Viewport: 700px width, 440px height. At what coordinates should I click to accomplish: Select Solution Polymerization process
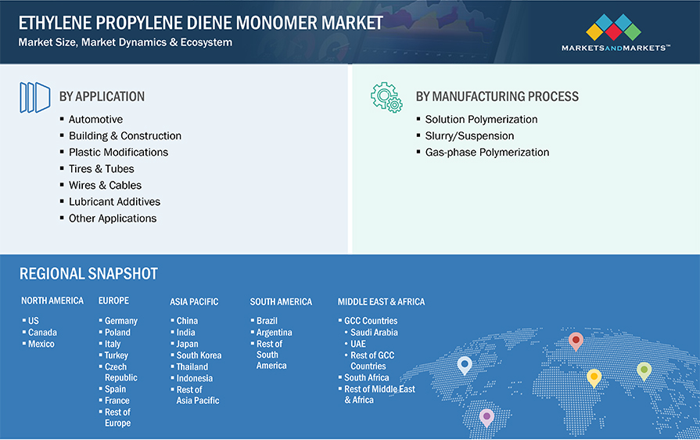tap(481, 120)
